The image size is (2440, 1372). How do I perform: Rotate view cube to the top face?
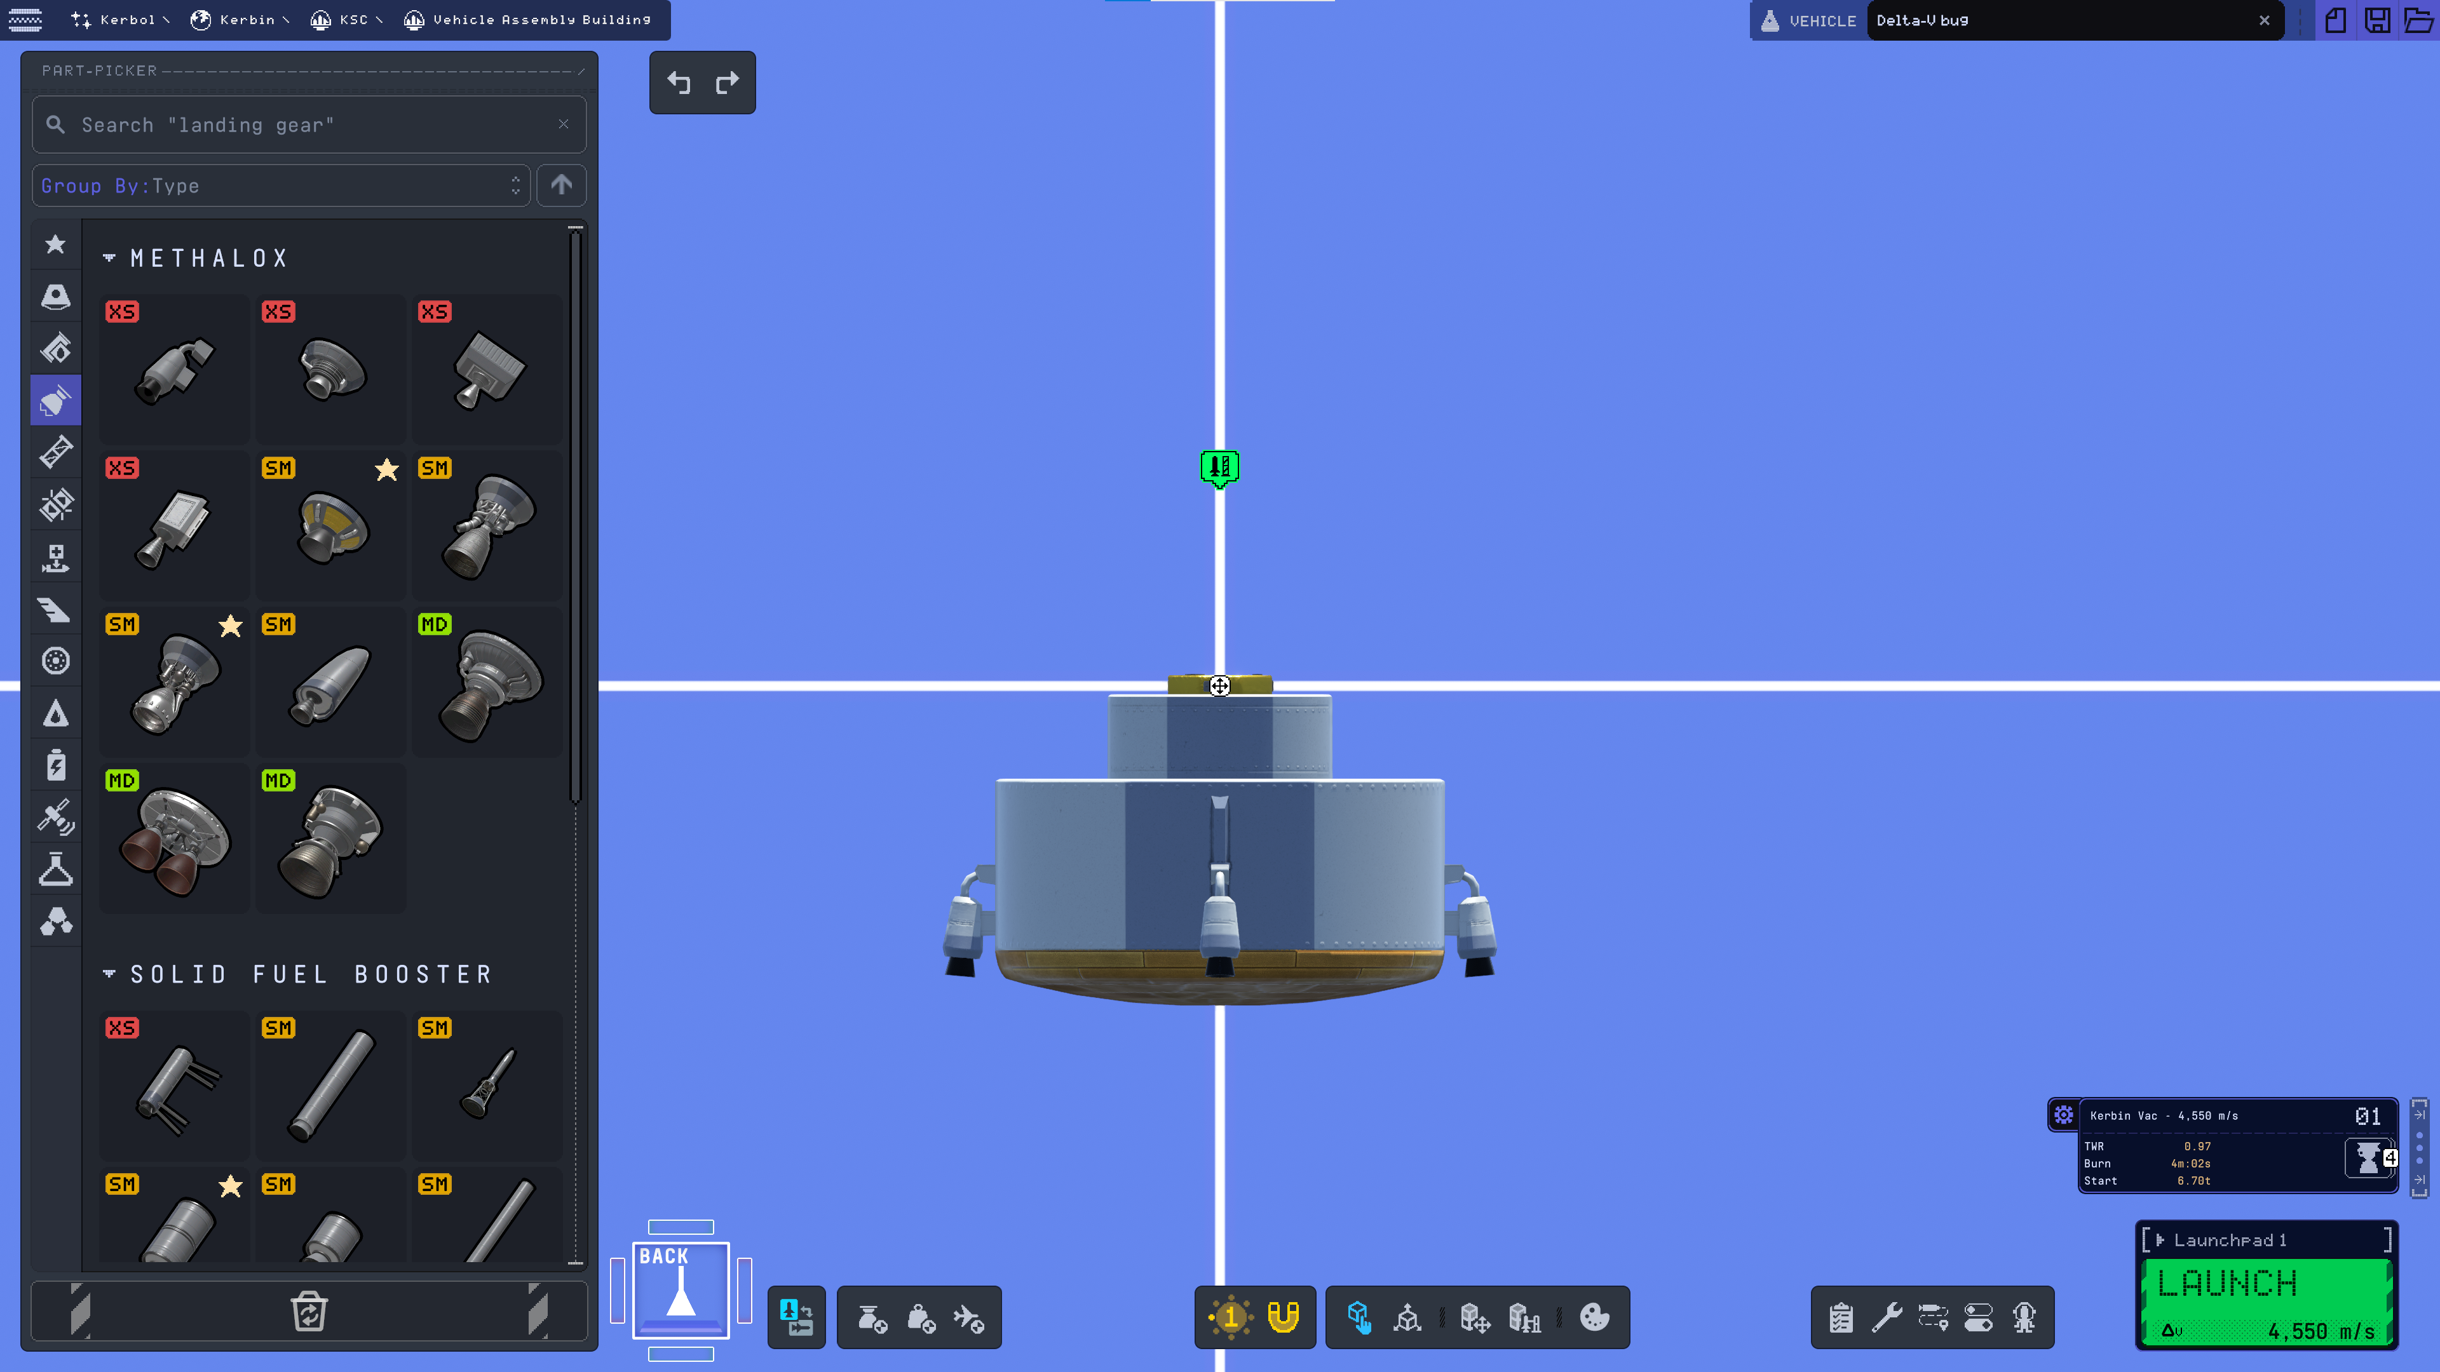coord(680,1227)
